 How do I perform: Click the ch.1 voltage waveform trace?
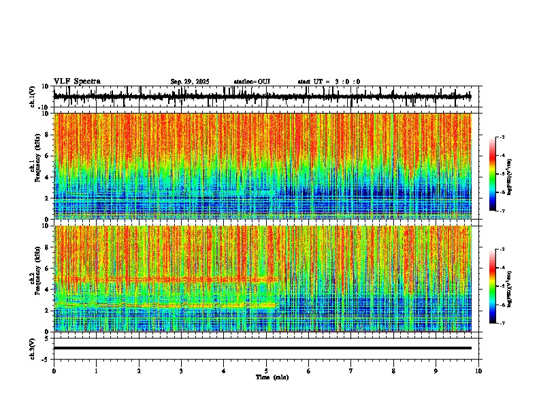(263, 97)
